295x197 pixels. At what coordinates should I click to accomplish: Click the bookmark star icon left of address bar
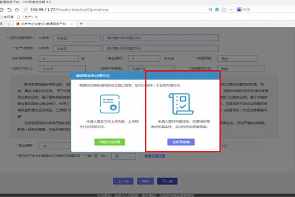coord(17,10)
